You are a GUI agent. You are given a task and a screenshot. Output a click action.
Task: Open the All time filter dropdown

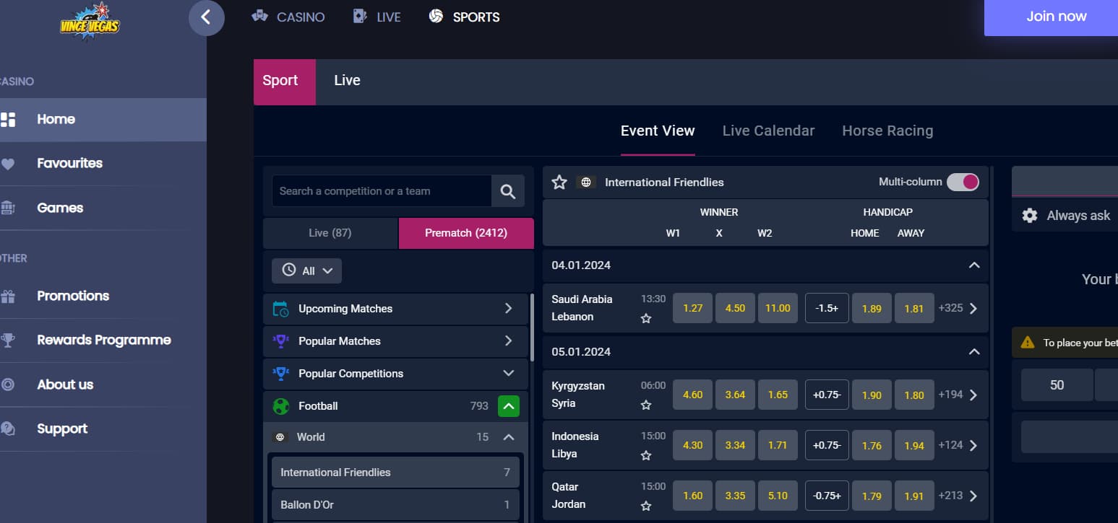307,271
